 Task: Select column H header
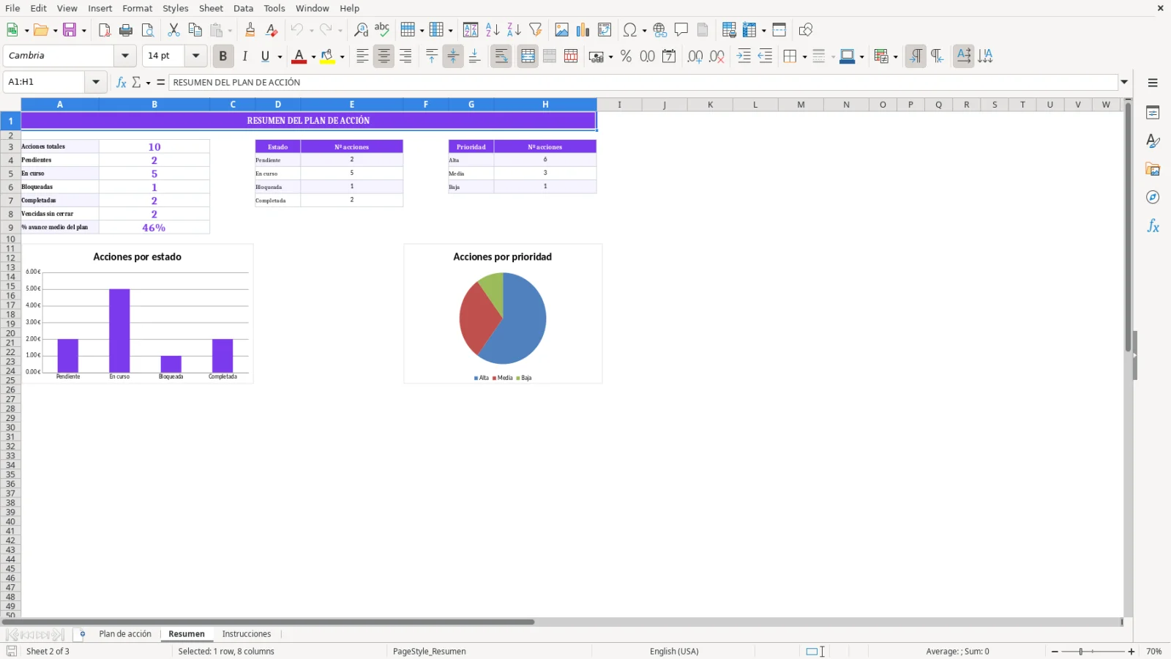tap(545, 105)
